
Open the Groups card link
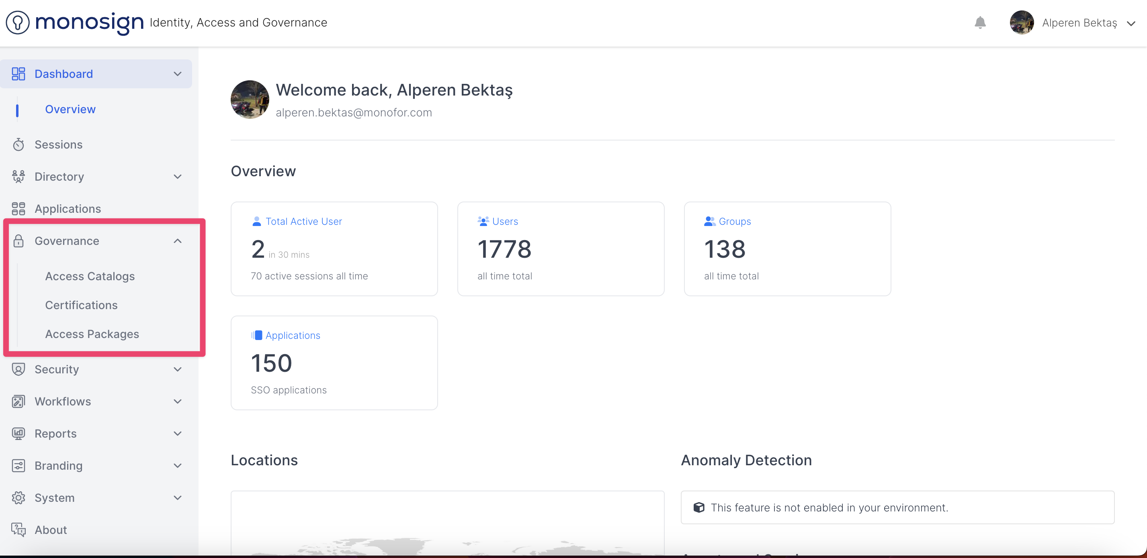[x=734, y=222]
